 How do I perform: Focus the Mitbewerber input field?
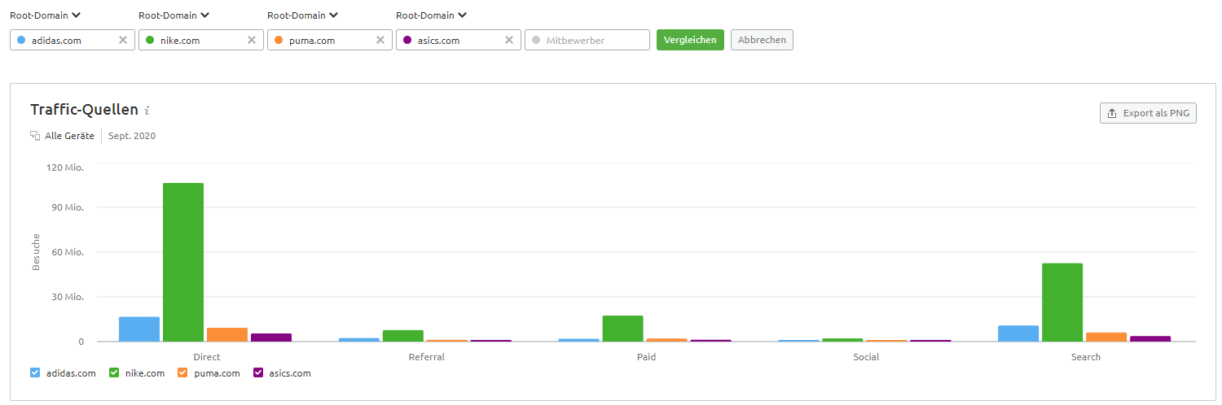587,40
